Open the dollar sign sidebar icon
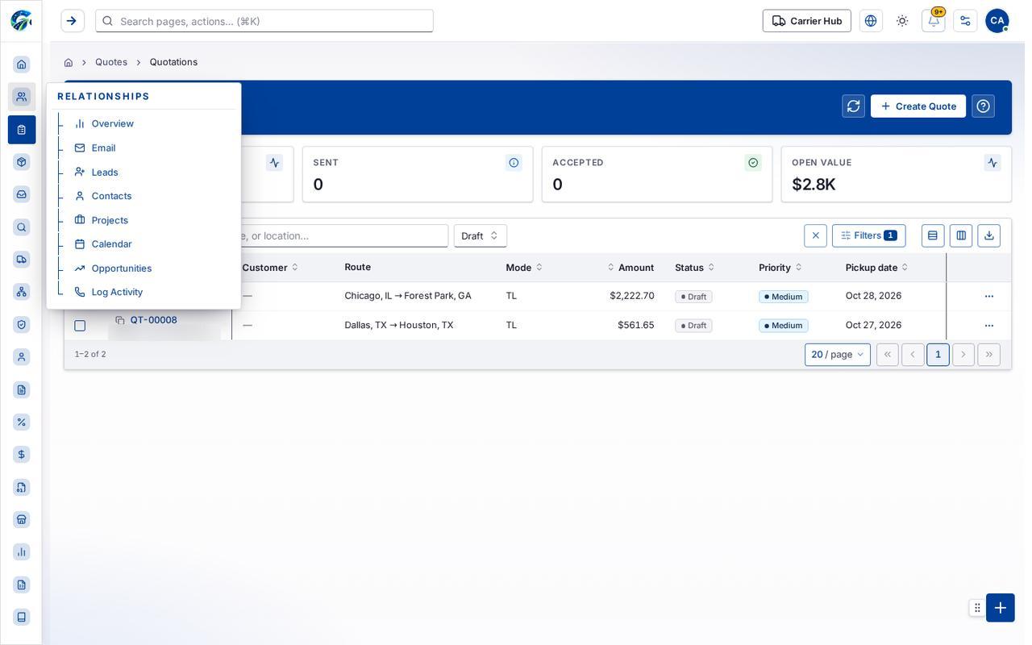1032x645 pixels. click(22, 455)
